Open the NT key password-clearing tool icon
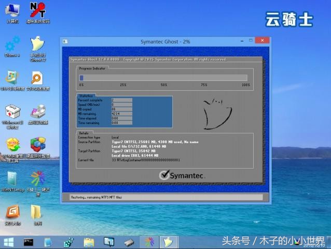This screenshot has height=249, width=331. [x=38, y=12]
